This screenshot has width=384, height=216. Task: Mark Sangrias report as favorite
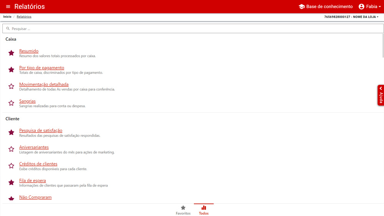(12, 103)
